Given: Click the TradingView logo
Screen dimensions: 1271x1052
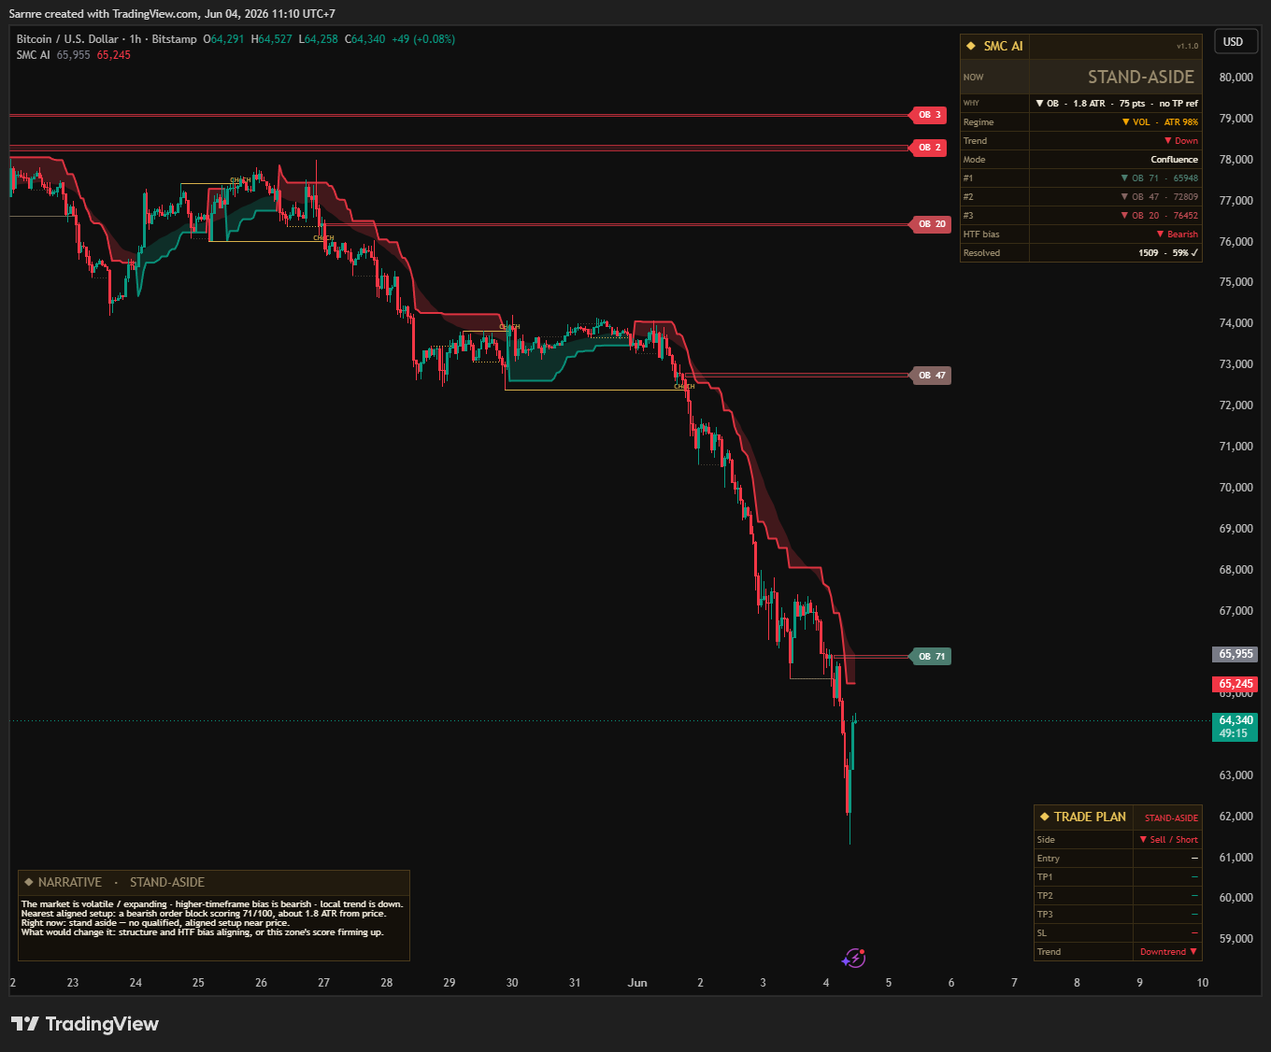Looking at the screenshot, I should [x=85, y=1024].
